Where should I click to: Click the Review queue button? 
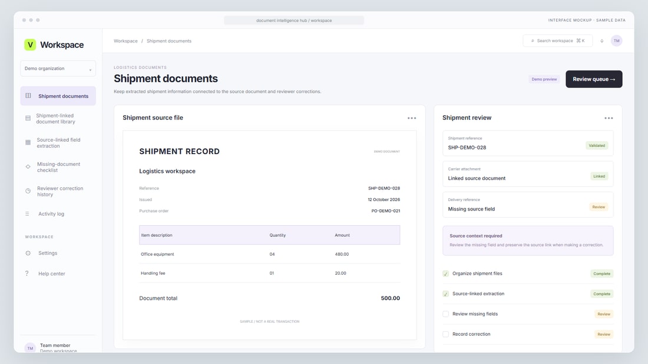(594, 79)
